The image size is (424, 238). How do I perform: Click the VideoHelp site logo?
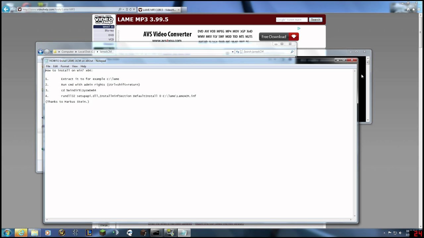(x=104, y=20)
